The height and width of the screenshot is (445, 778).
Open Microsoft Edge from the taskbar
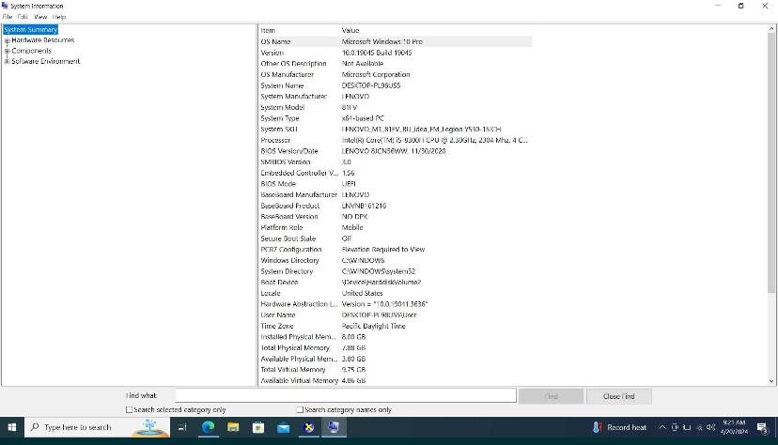point(208,427)
